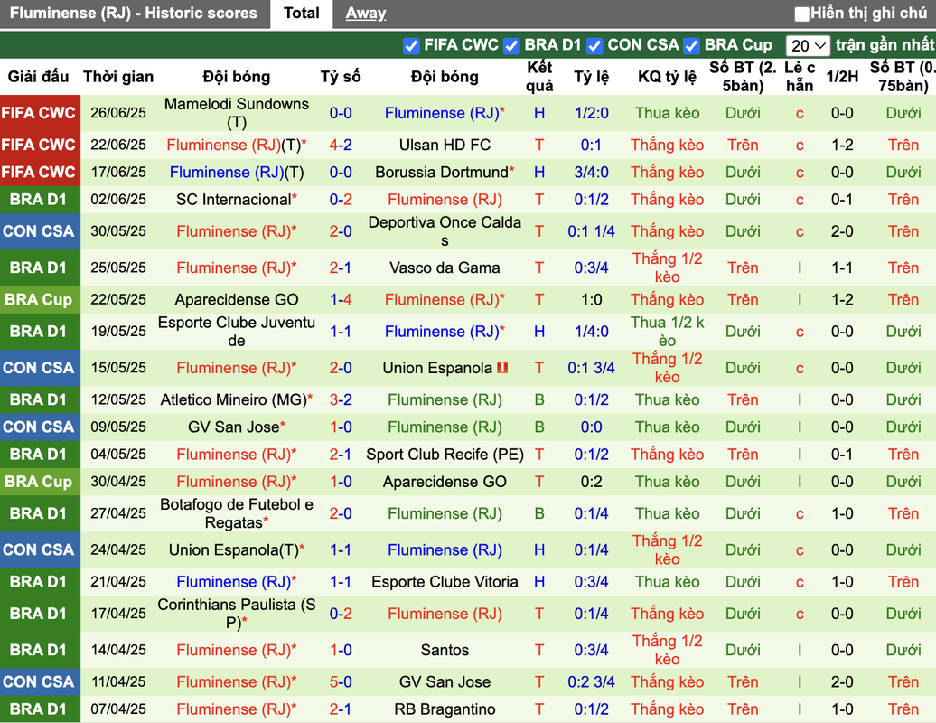936x723 pixels.
Task: Click the Corinthians Paulista (SP) team name
Action: [x=237, y=614]
